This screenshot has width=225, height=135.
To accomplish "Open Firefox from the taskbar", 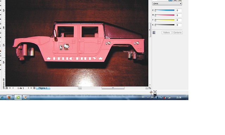I will click(9, 97).
